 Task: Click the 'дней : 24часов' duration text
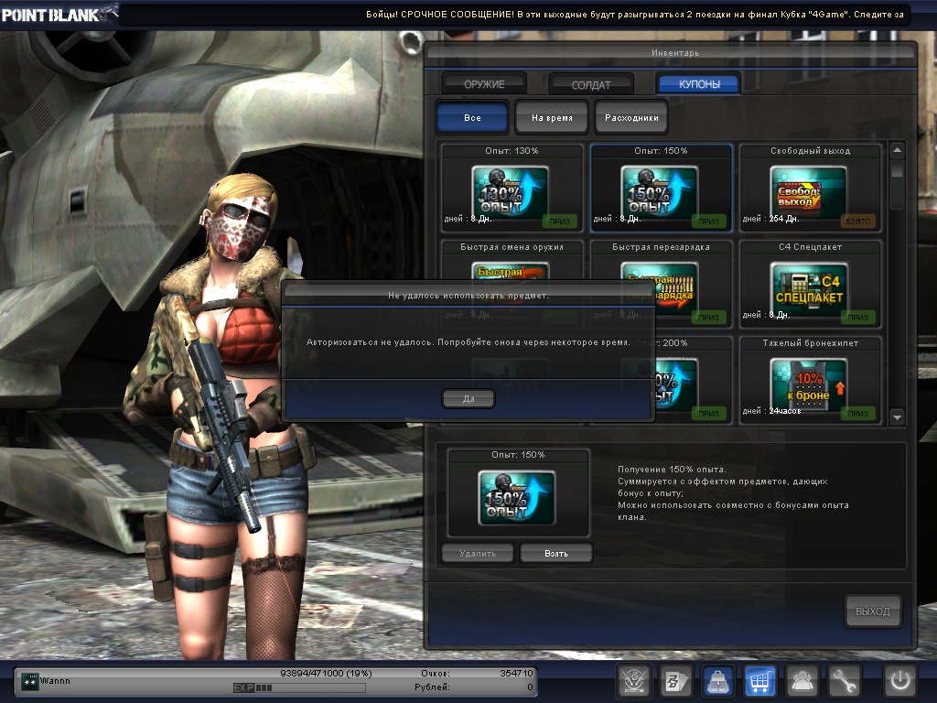click(x=771, y=411)
